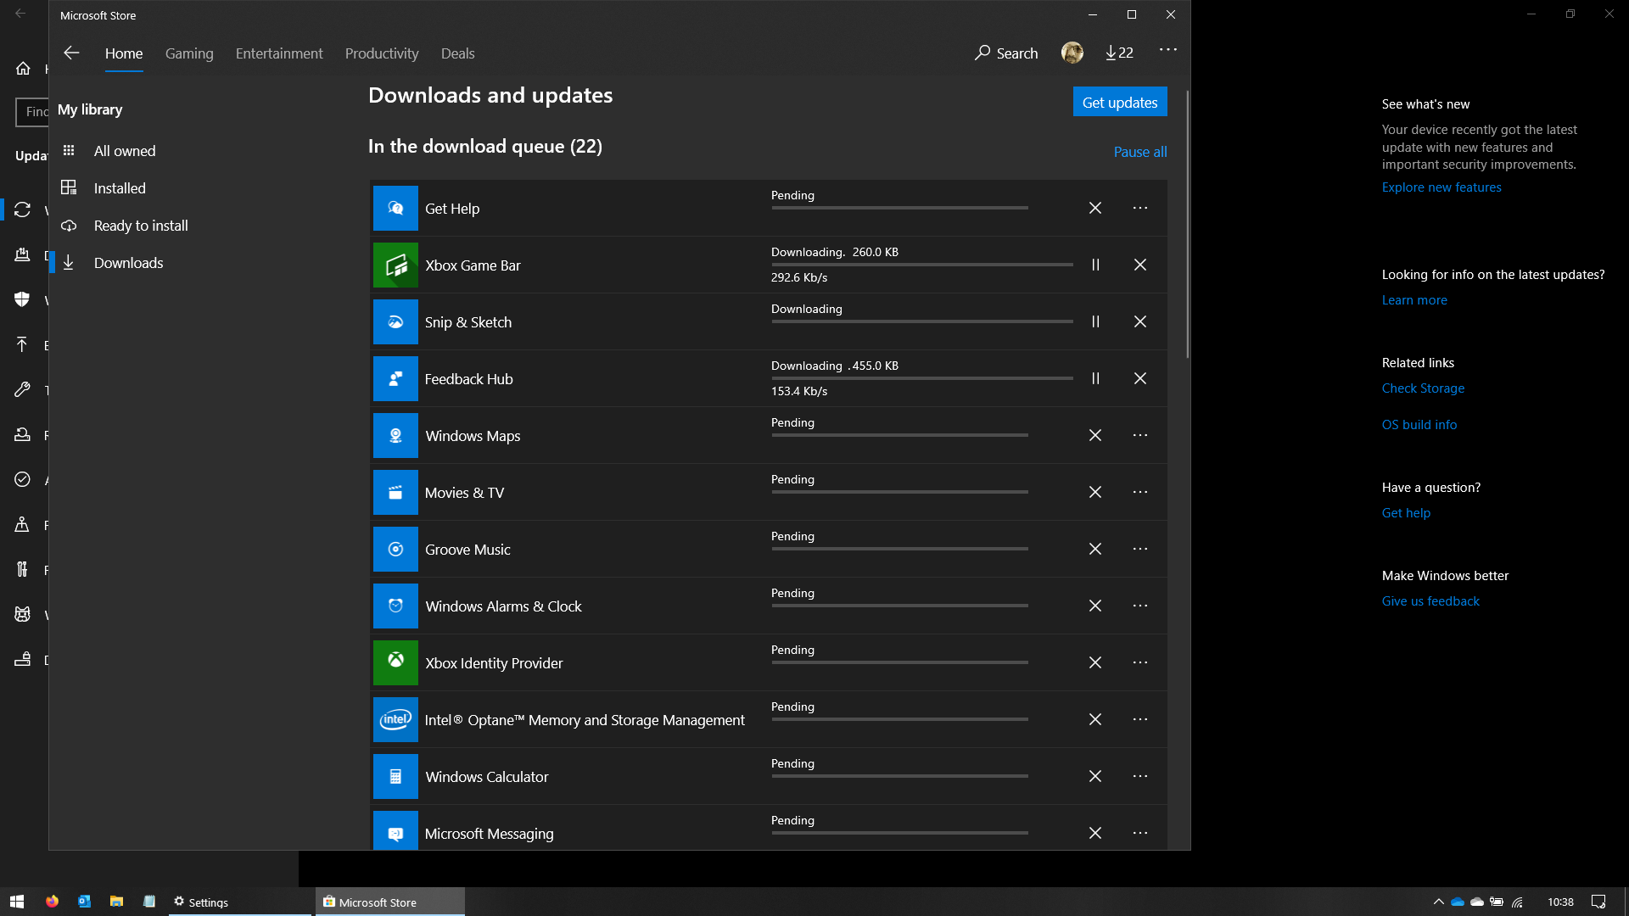The width and height of the screenshot is (1629, 916).
Task: Click the Microsoft Messaging app icon
Action: (x=395, y=830)
